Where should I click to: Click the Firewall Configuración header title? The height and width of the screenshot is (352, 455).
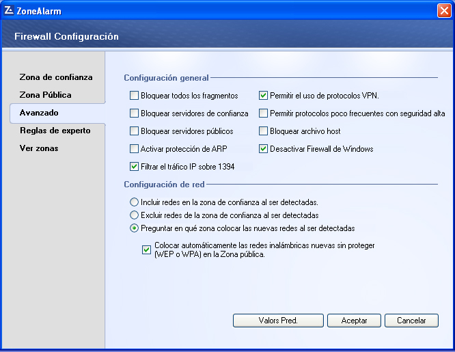66,36
